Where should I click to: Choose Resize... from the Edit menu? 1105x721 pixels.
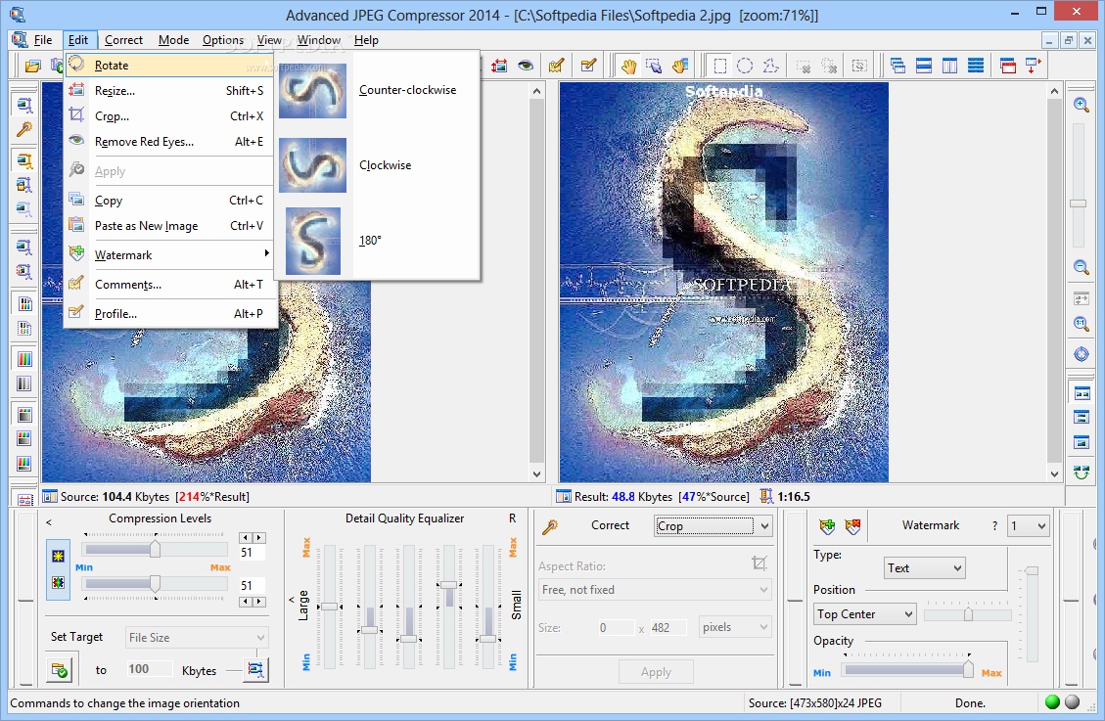[x=169, y=91]
